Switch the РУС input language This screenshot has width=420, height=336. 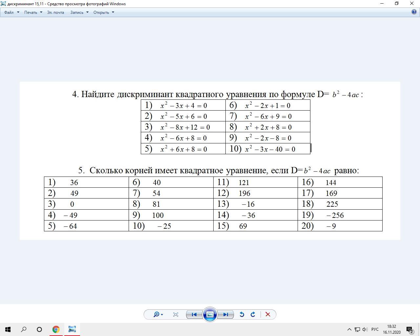(375, 329)
